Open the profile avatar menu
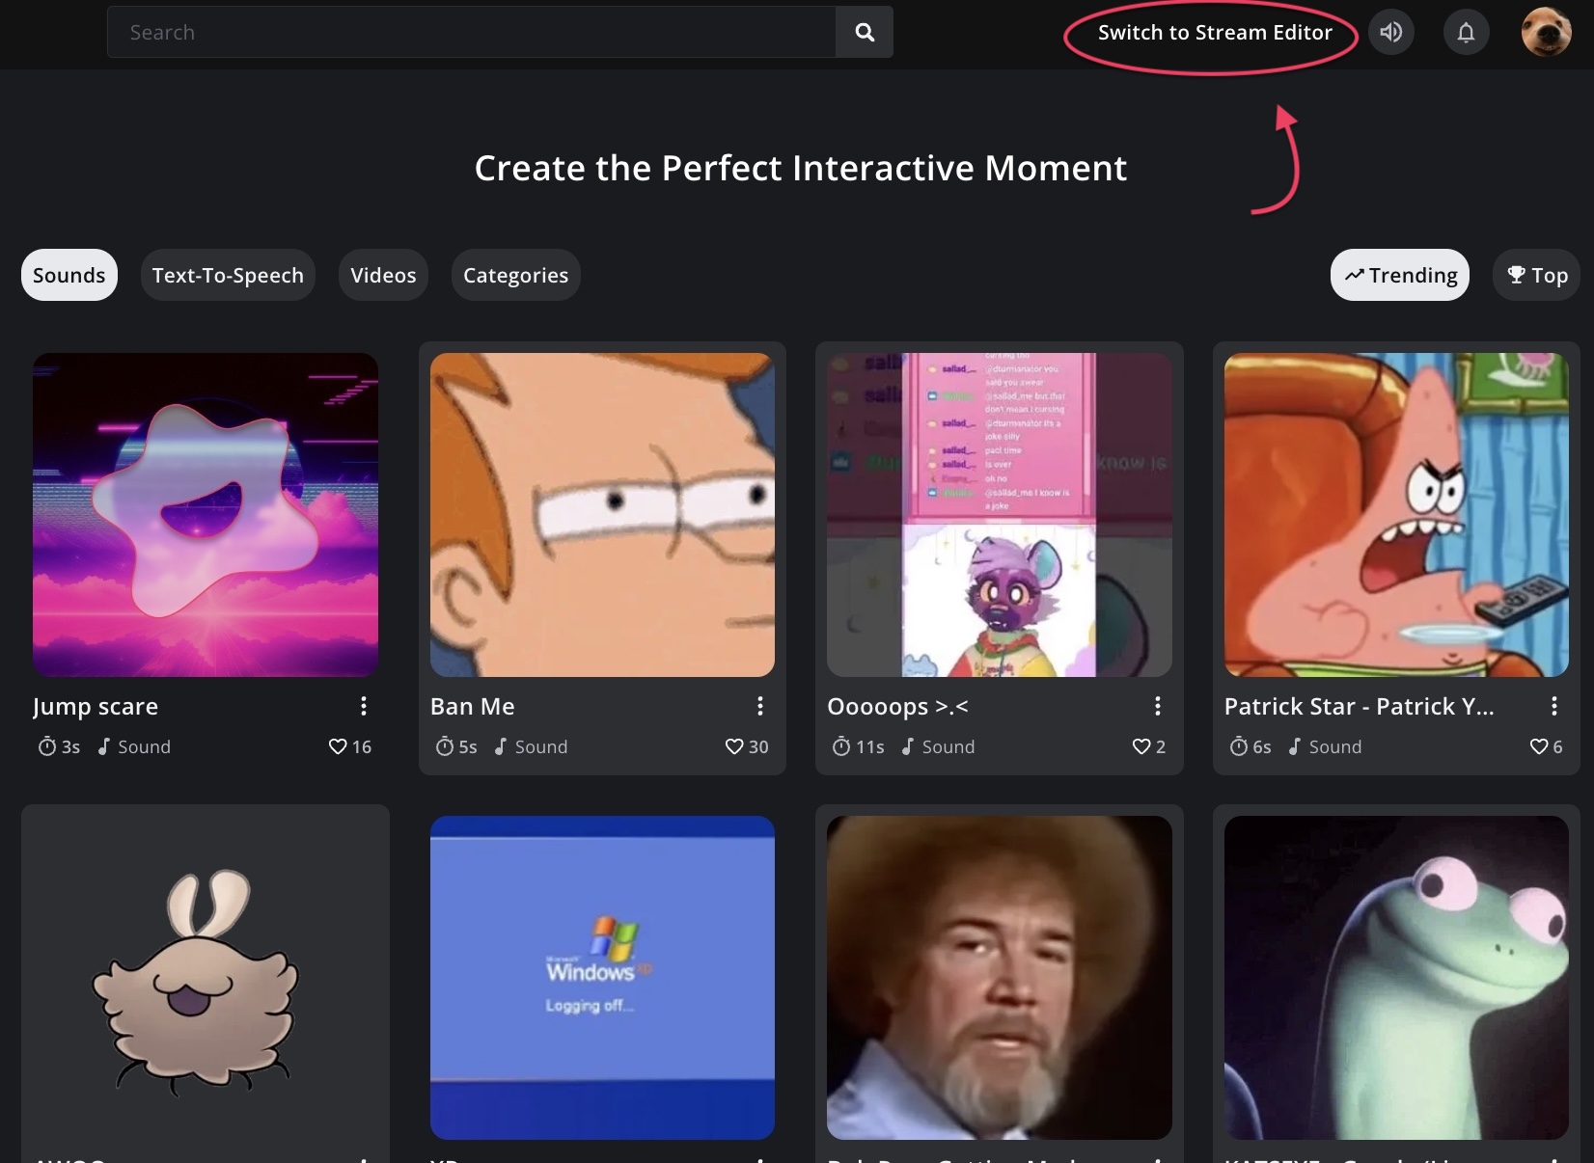The image size is (1594, 1163). click(x=1546, y=33)
